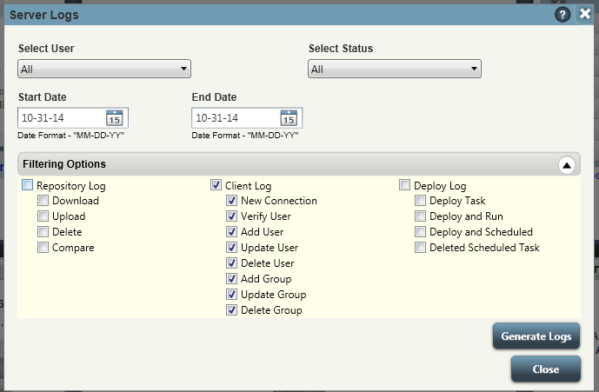The image size is (599, 392).
Task: Click the End Date text field
Action: point(236,118)
